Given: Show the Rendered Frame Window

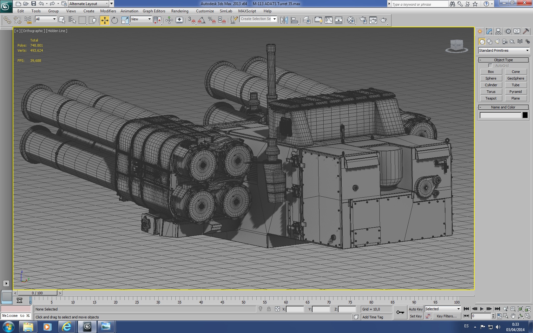Looking at the screenshot, I should (373, 20).
